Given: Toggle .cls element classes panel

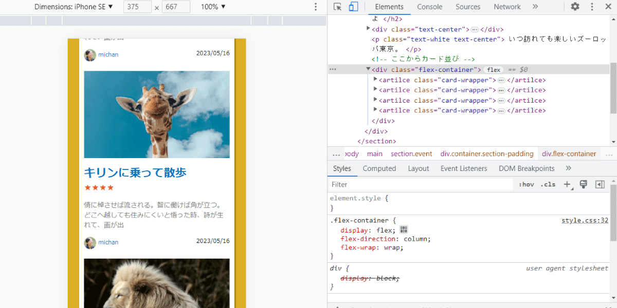Looking at the screenshot, I should [548, 184].
